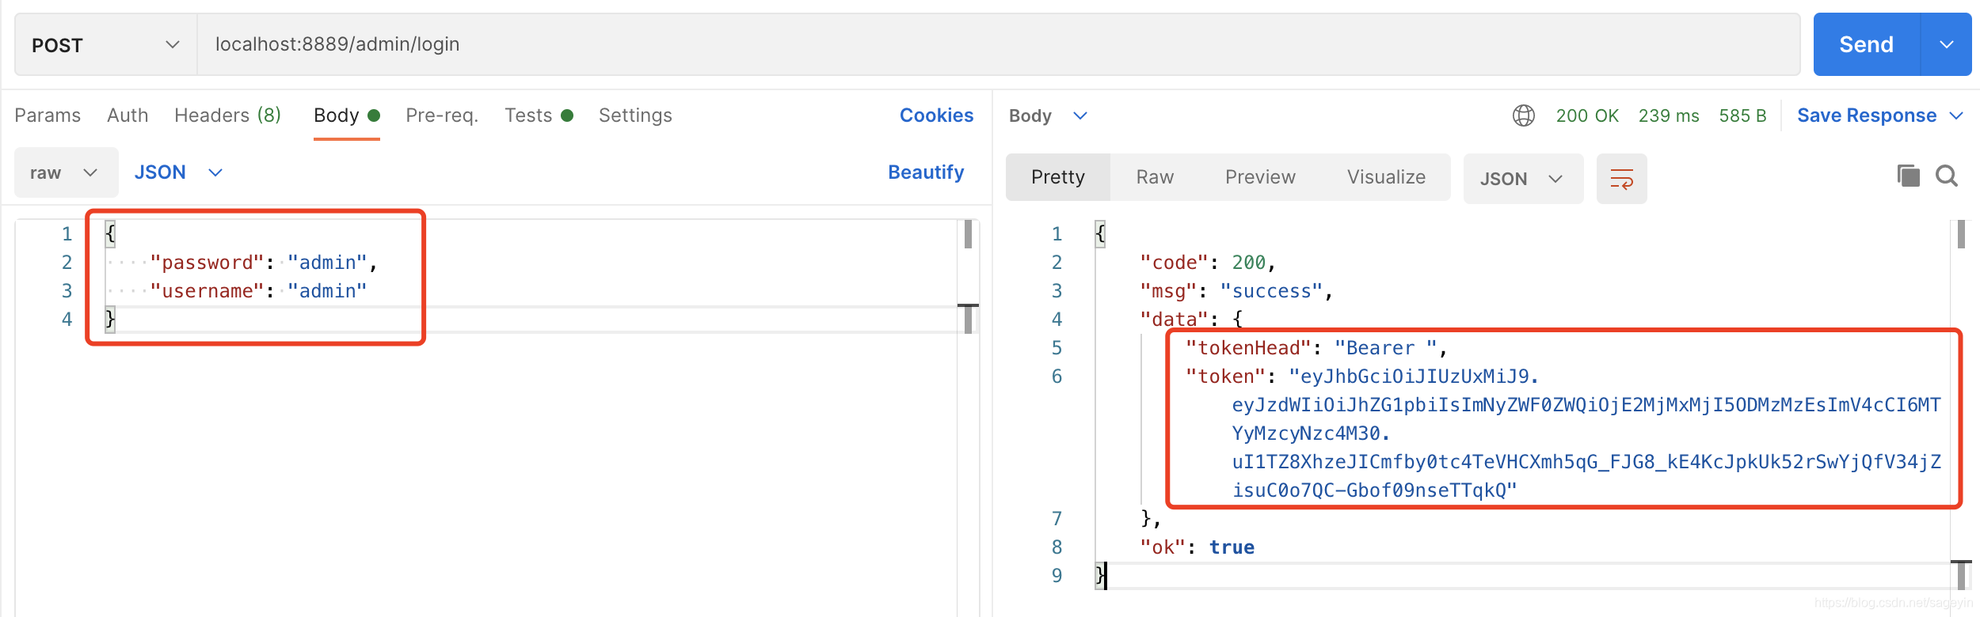
Task: Switch to the Params tab
Action: pyautogui.click(x=48, y=115)
